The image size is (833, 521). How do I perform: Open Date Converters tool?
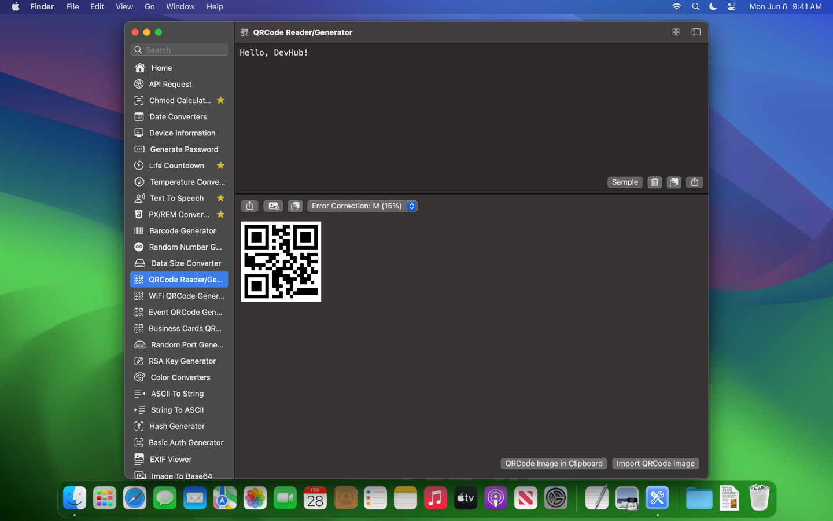click(x=179, y=116)
